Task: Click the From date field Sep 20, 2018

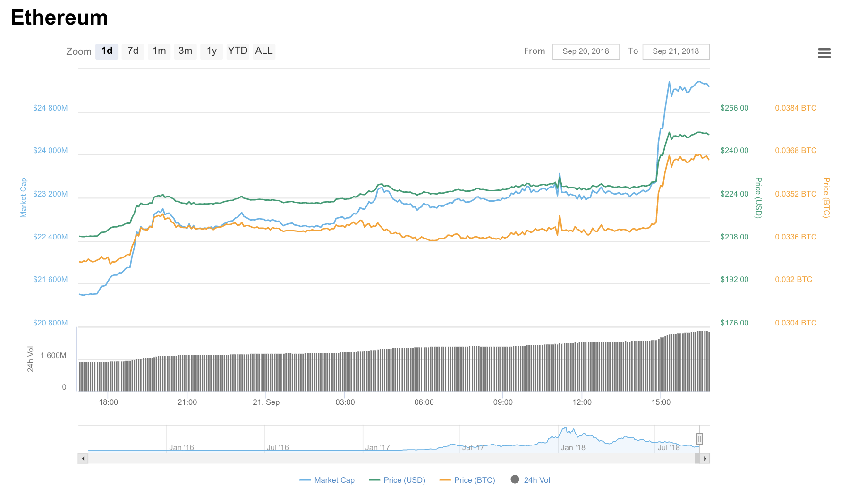Action: point(586,51)
